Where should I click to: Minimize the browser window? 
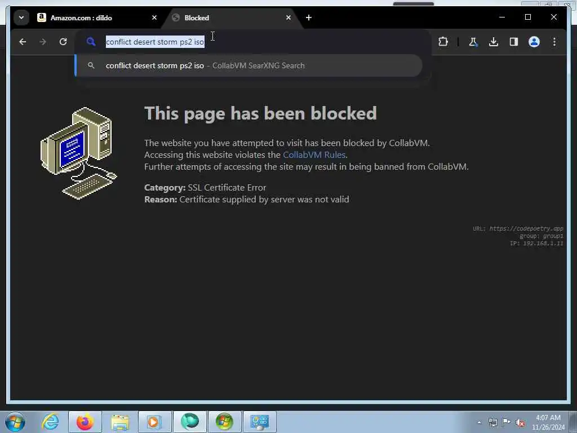click(502, 17)
